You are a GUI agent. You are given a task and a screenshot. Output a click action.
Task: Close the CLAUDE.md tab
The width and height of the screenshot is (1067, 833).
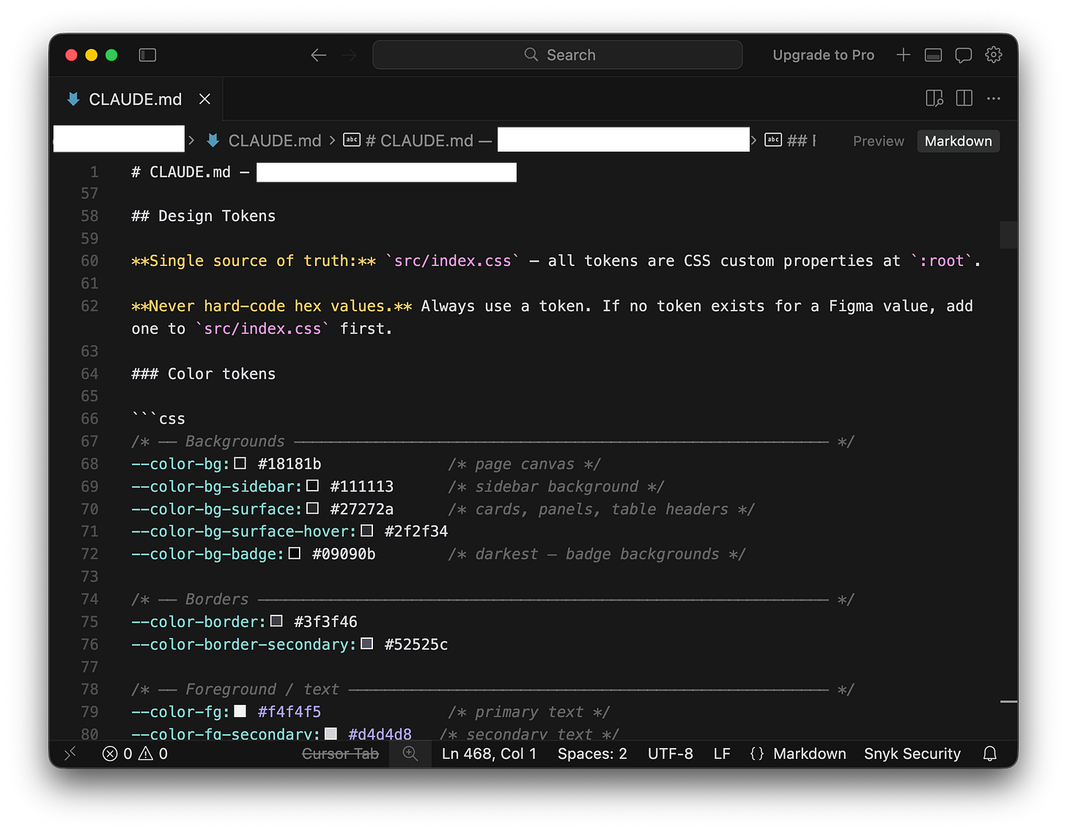coord(204,99)
